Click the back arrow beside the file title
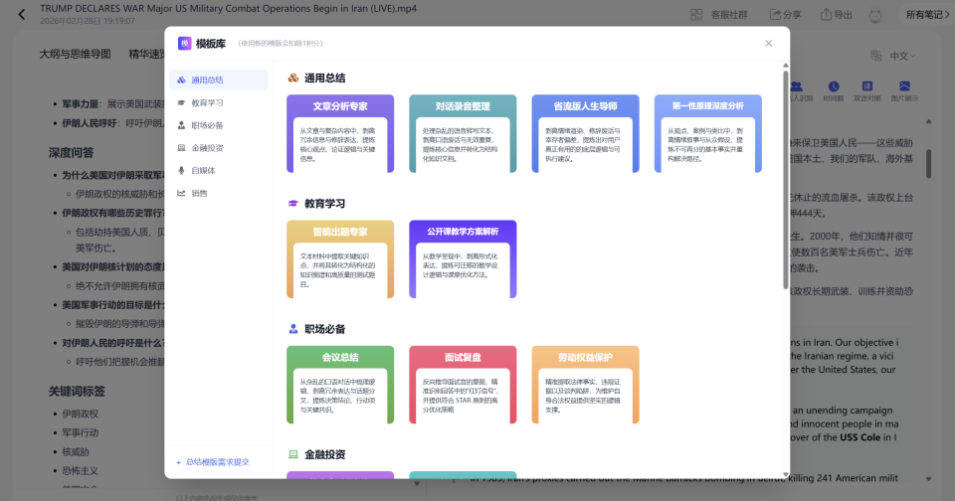The height and width of the screenshot is (501, 955). 21,14
